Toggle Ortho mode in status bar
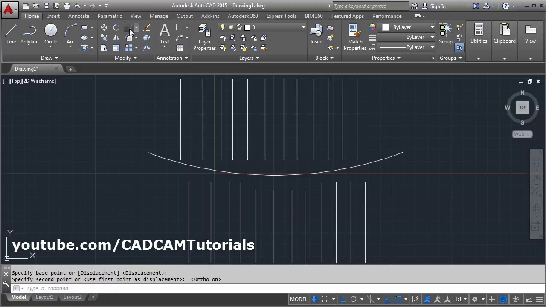The width and height of the screenshot is (546, 307). point(343,299)
